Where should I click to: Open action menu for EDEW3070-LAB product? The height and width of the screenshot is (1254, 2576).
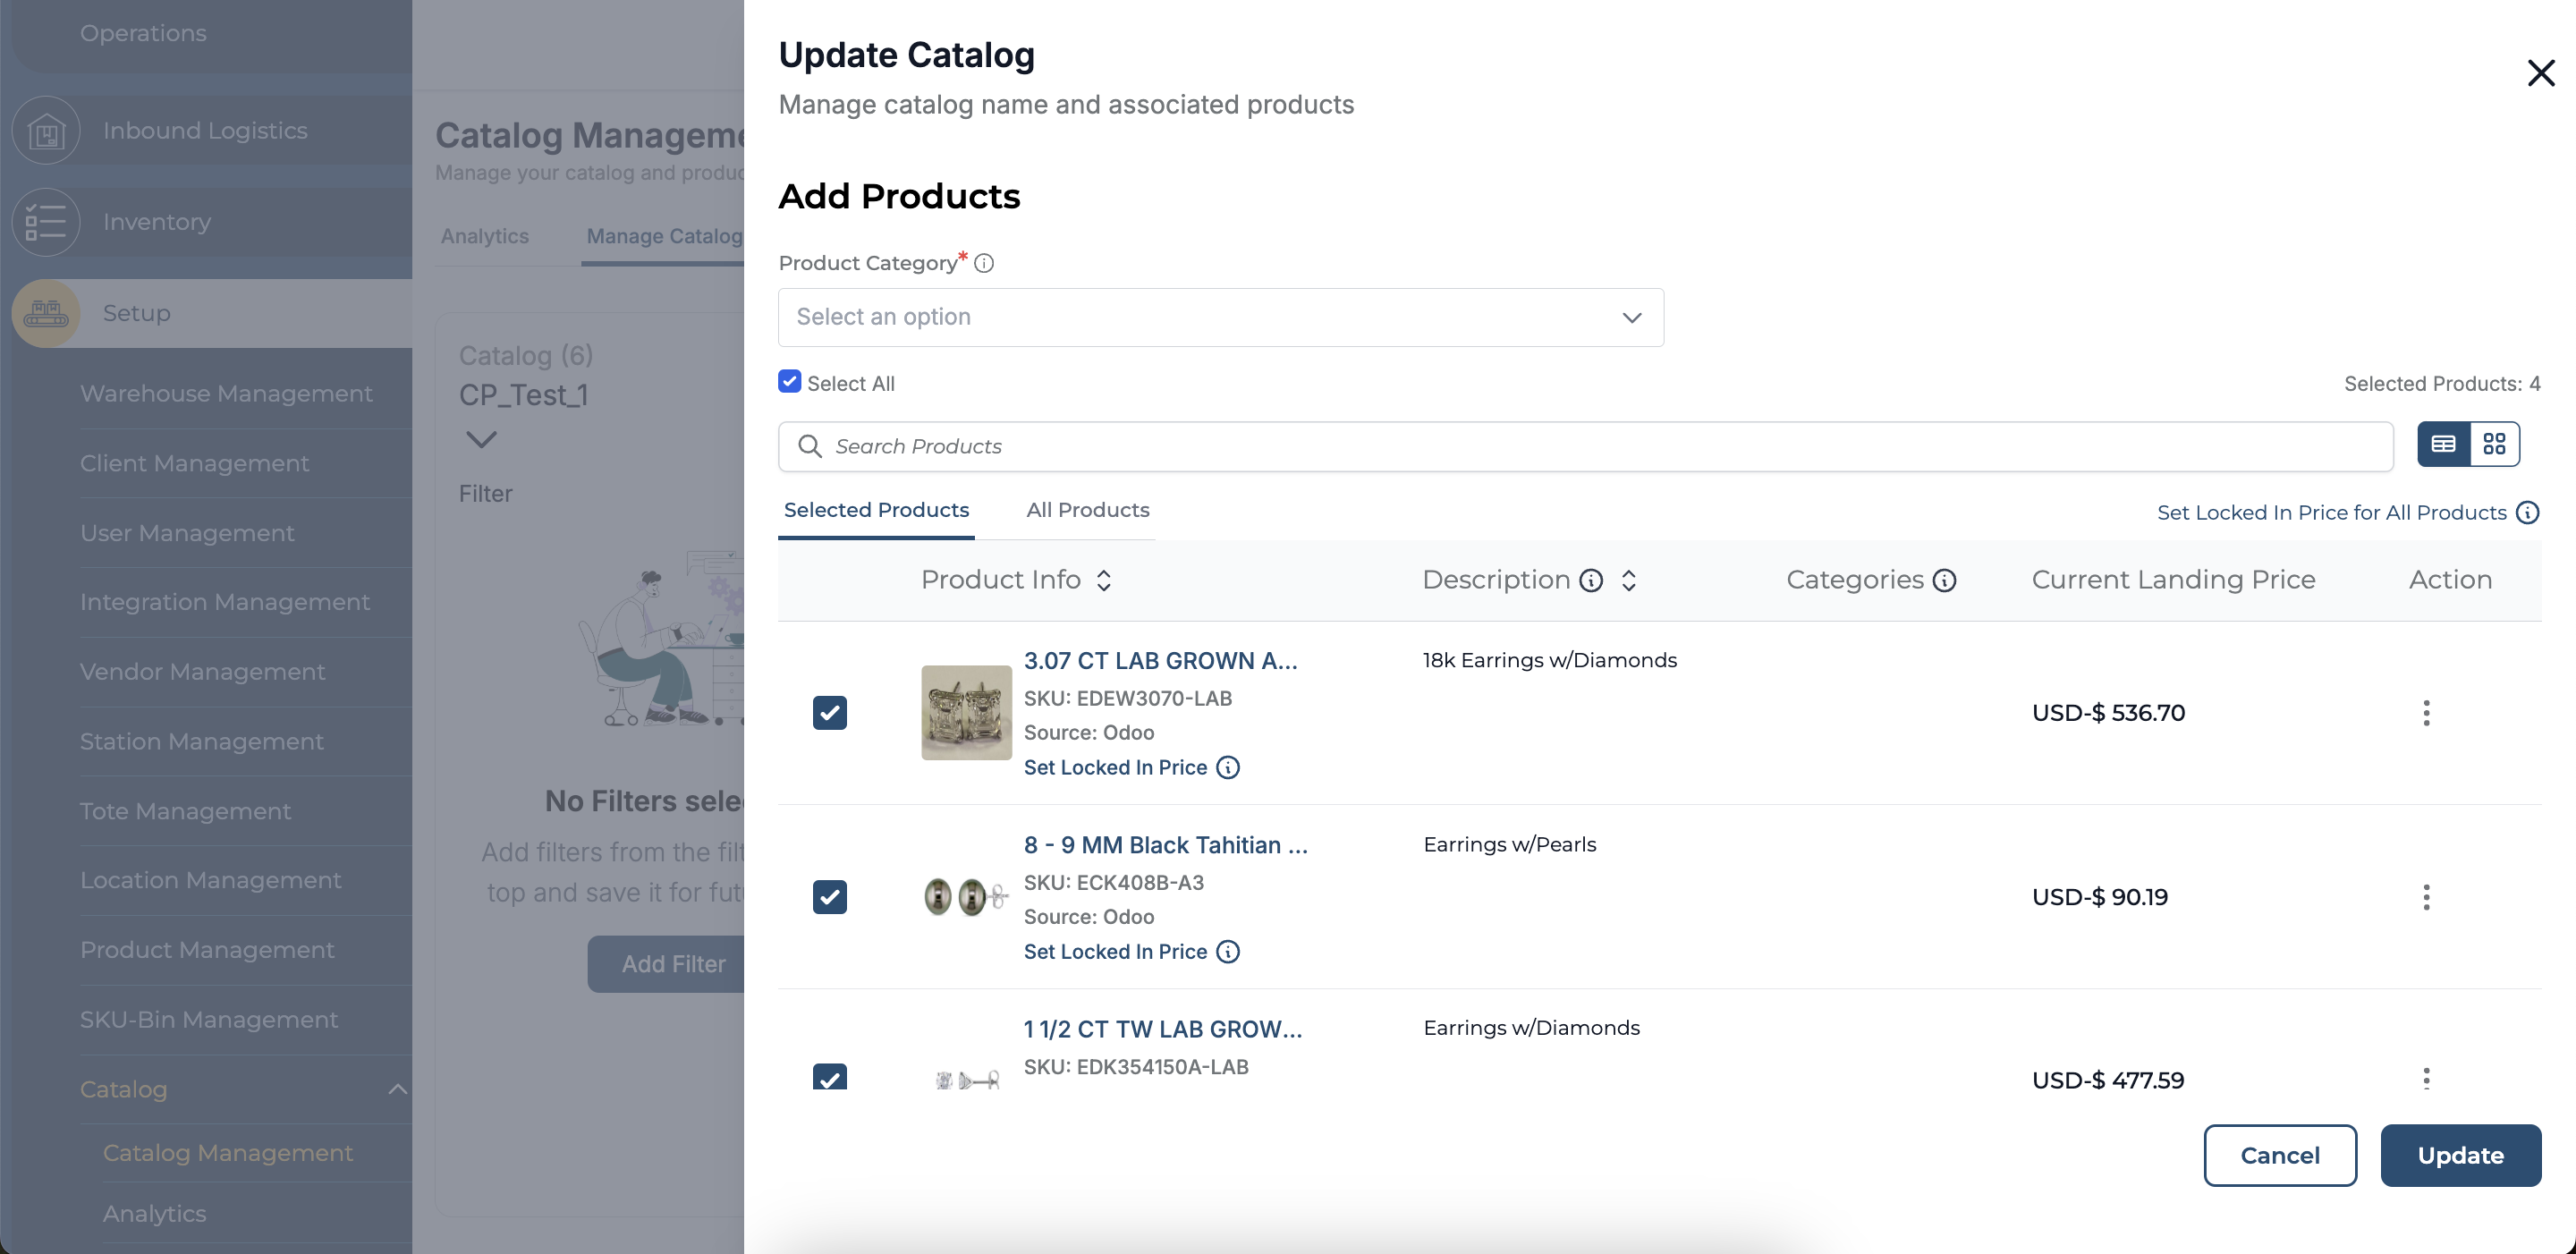click(x=2426, y=713)
